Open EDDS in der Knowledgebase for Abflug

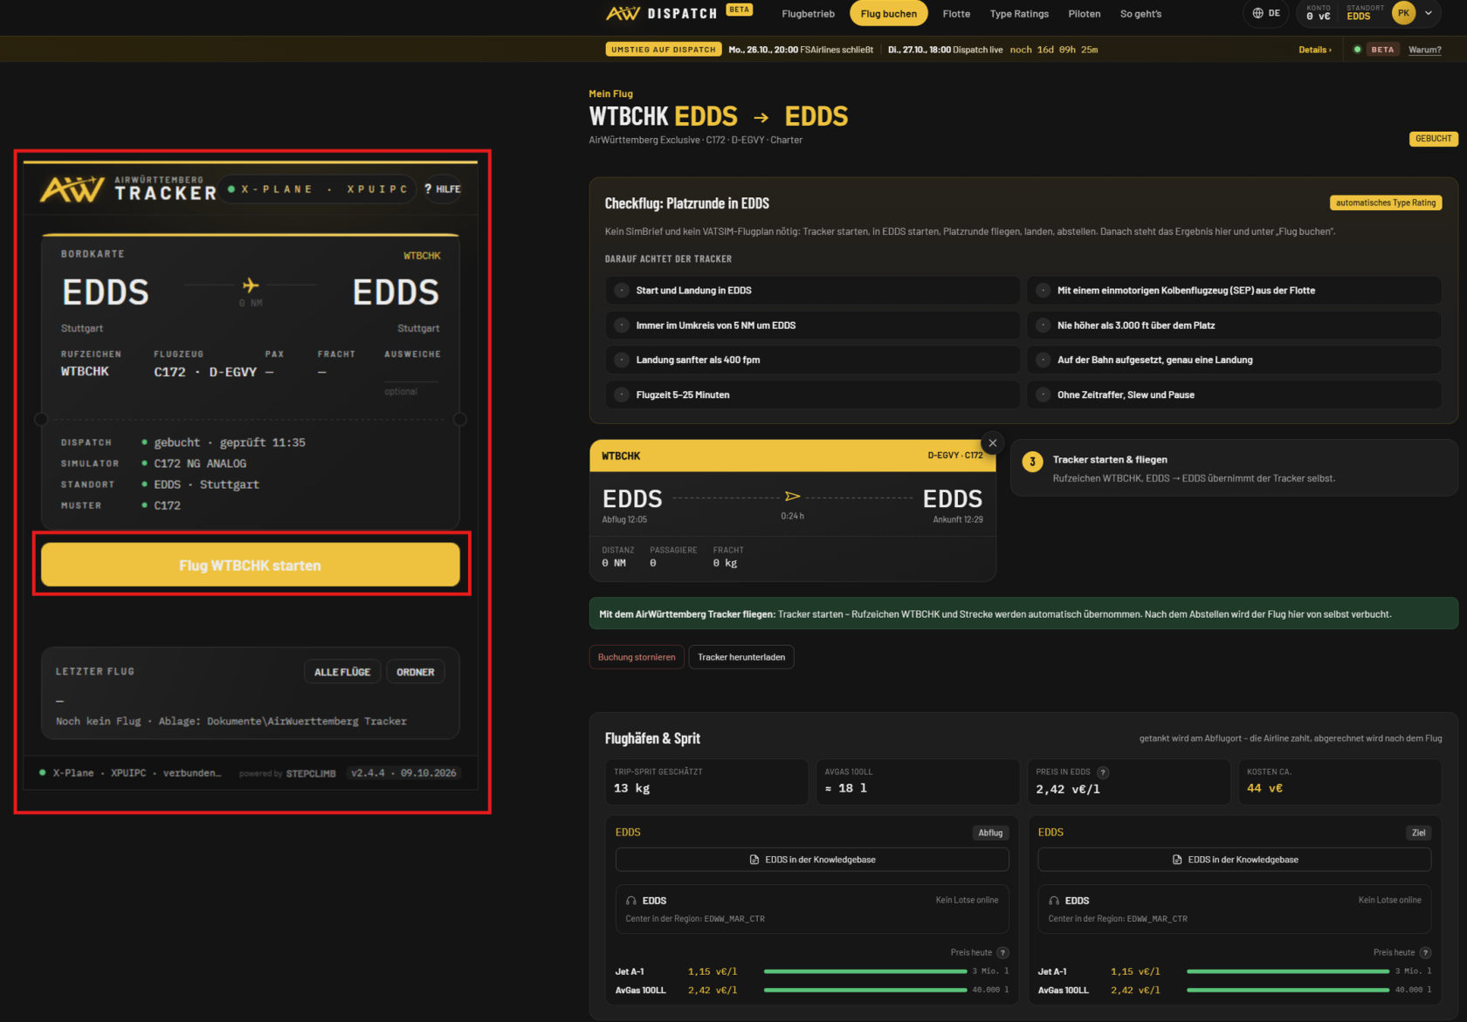pos(812,860)
